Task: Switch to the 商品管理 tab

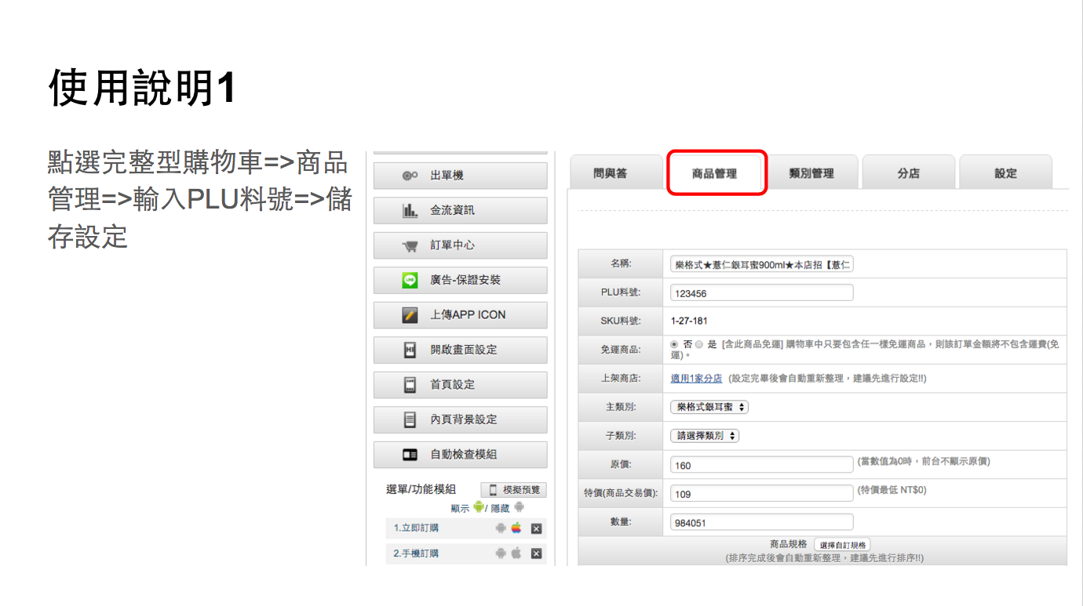Action: tap(714, 173)
